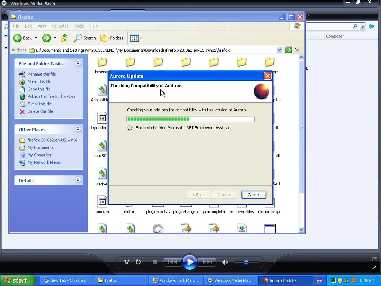The image size is (381, 286).
Task: Click the add-on compatibility progress bar
Action: pyautogui.click(x=190, y=119)
